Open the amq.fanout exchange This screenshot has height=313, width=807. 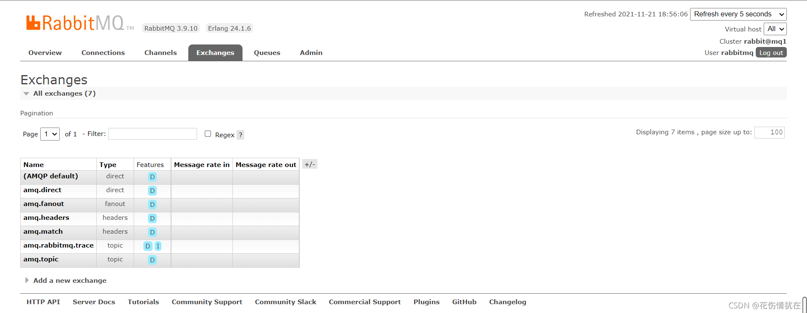click(x=44, y=203)
